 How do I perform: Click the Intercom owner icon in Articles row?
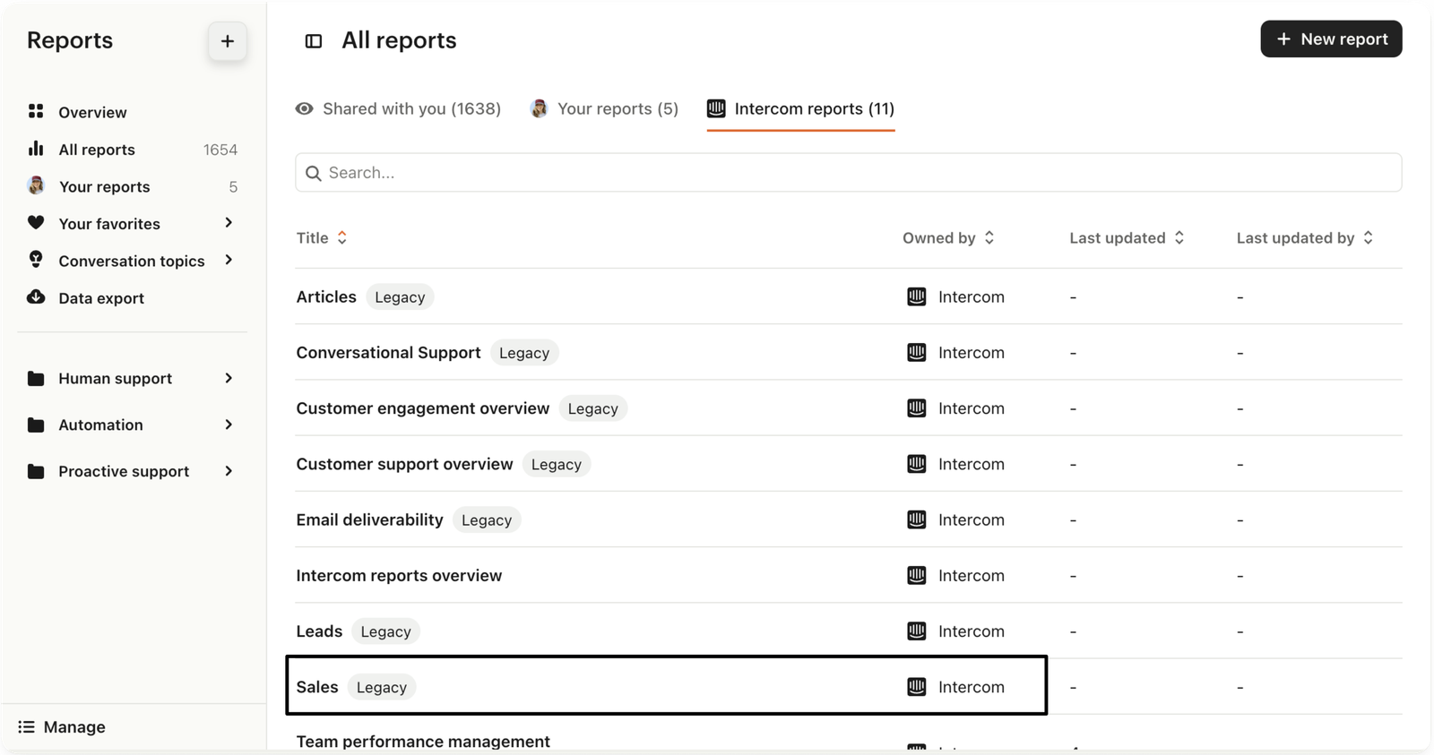916,296
